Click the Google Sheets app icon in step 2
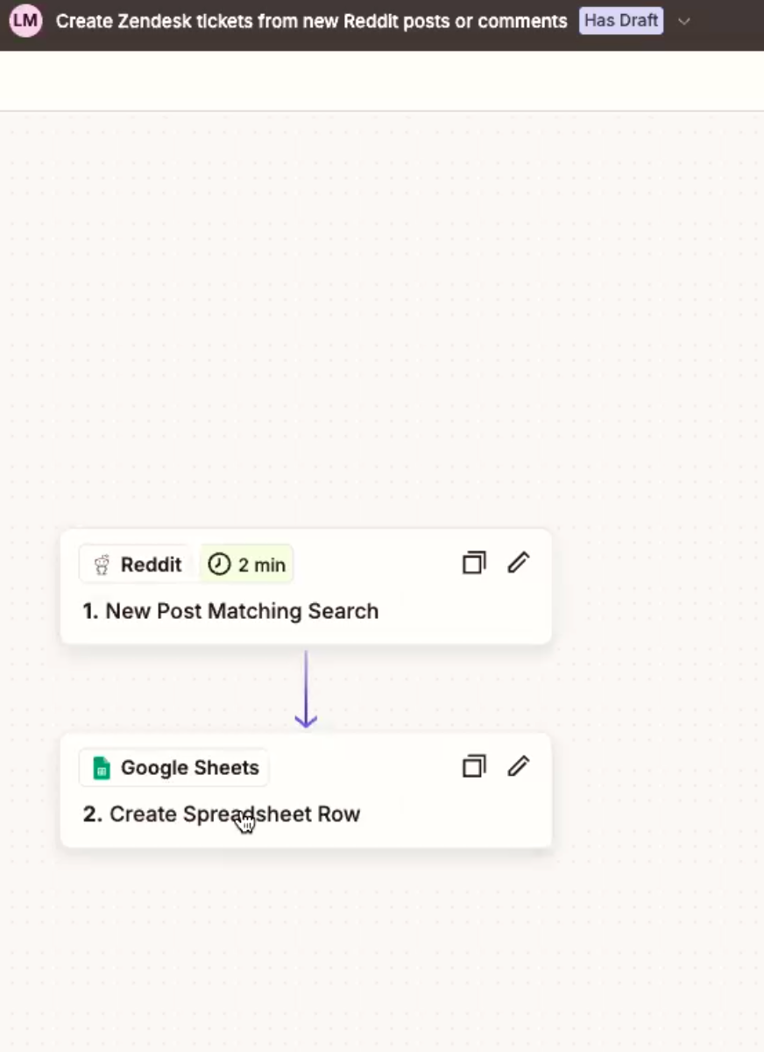 click(x=102, y=768)
